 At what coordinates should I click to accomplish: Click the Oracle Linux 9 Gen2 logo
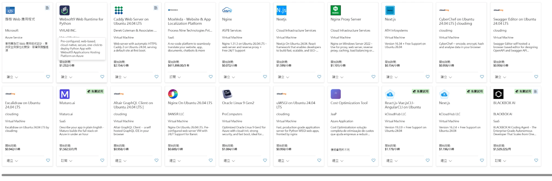[x=227, y=94]
